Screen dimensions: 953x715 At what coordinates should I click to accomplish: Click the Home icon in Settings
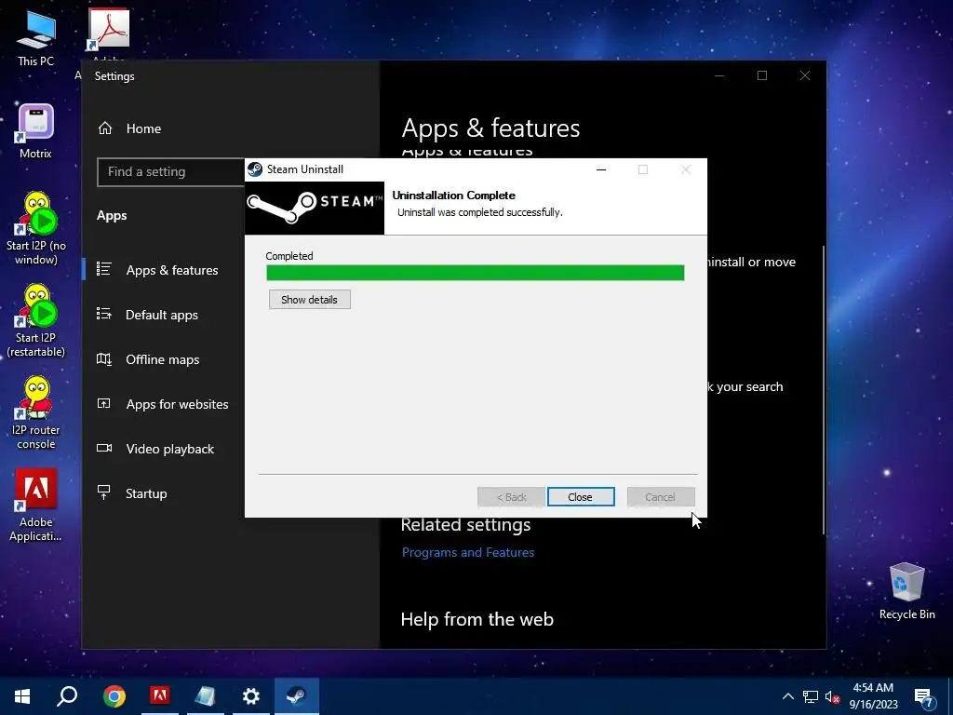click(x=105, y=128)
